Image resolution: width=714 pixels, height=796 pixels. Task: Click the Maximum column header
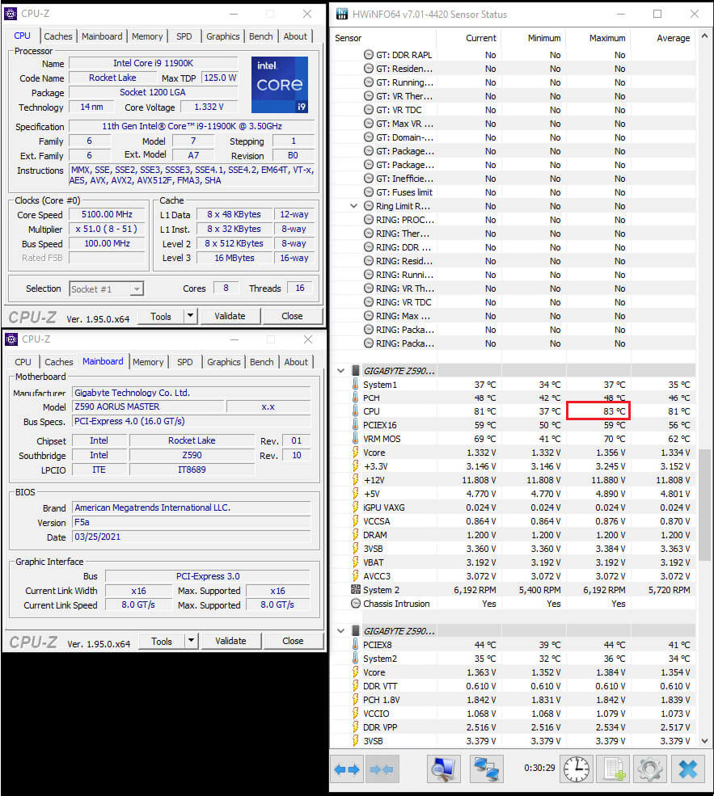606,38
